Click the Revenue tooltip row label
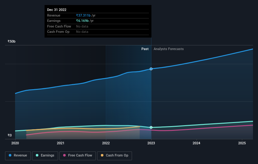Viewport: 258px width, 164px height. pos(54,15)
